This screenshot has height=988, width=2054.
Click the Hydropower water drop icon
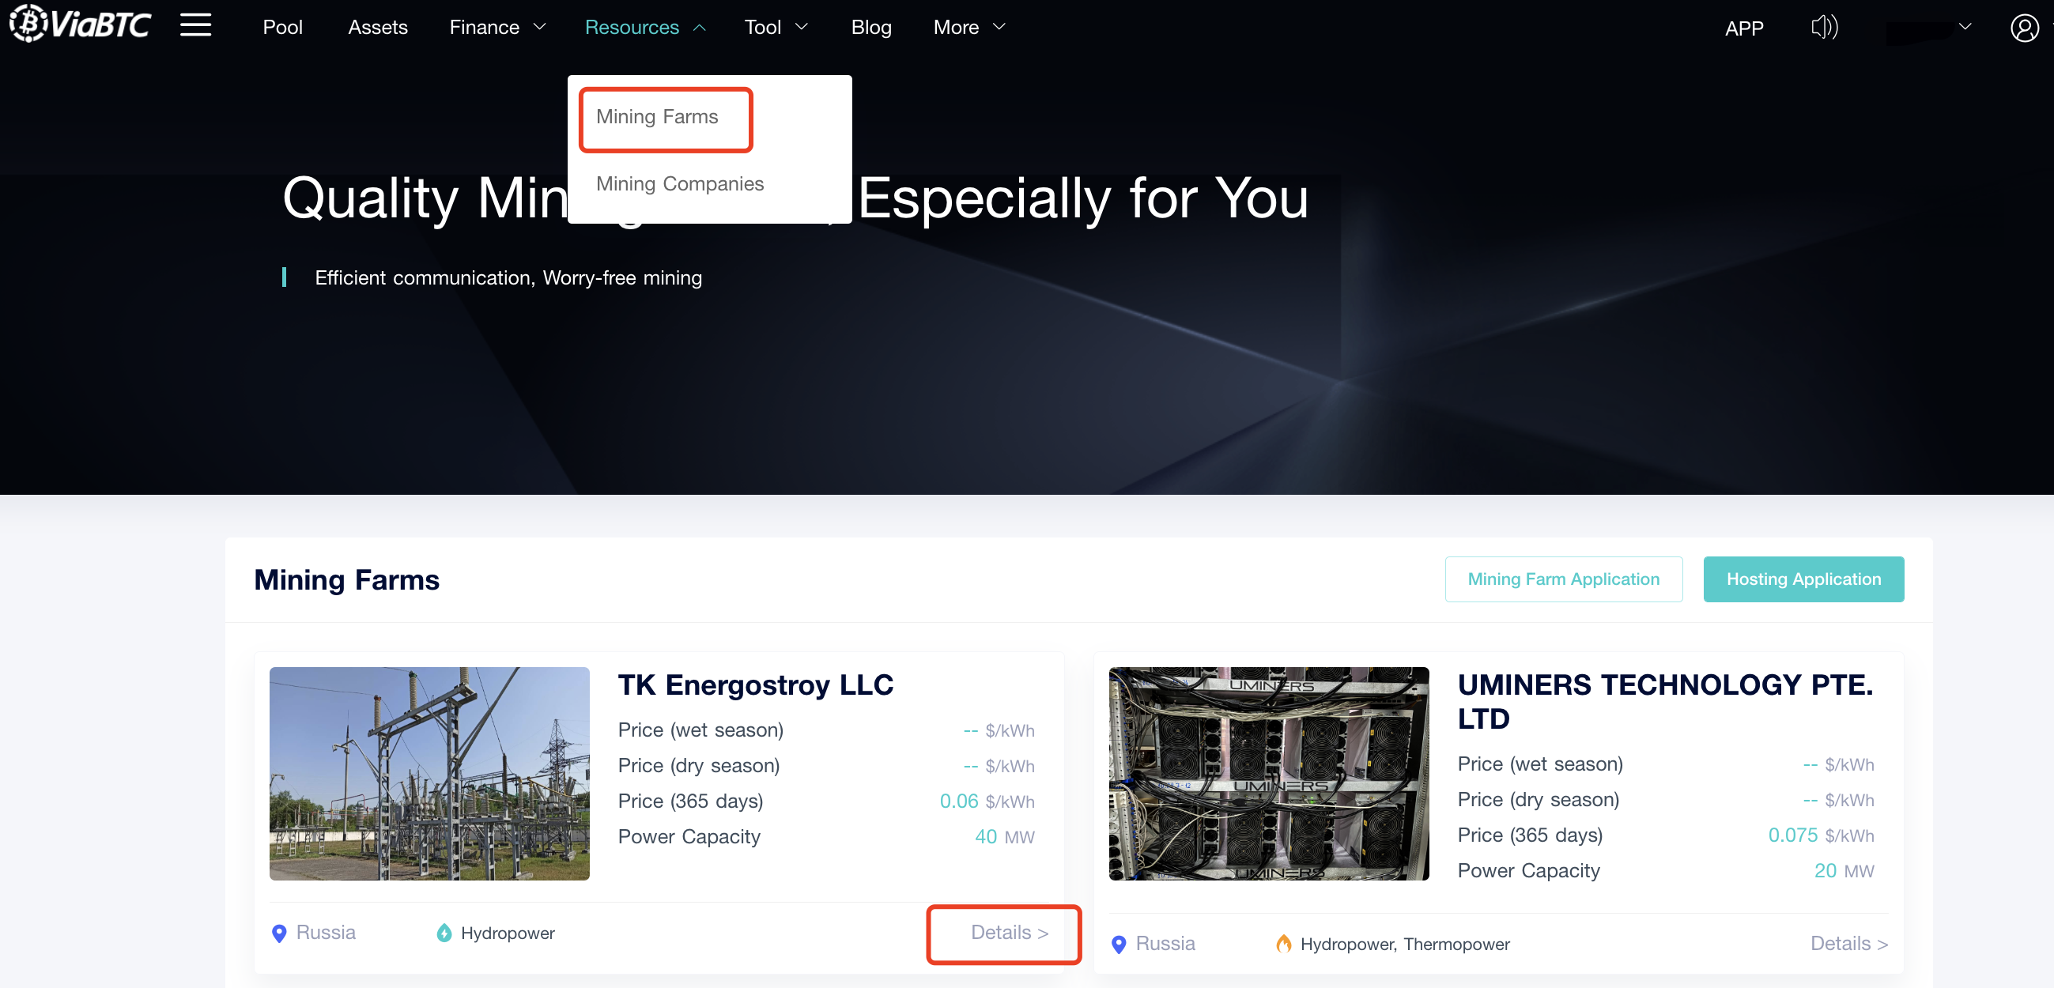pos(444,933)
